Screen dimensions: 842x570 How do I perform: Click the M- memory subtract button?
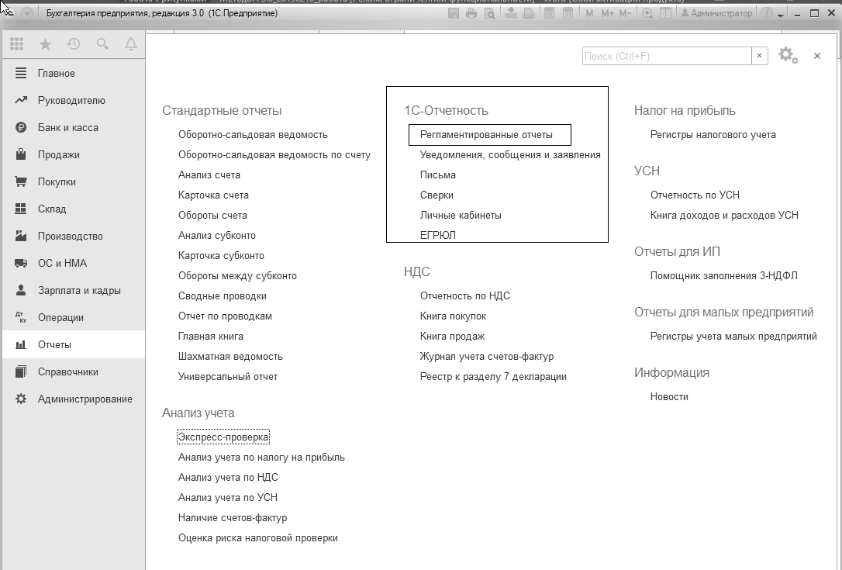(625, 13)
